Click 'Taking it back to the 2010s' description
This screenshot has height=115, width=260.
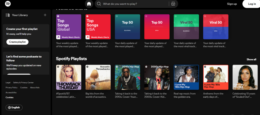[x=126, y=95]
